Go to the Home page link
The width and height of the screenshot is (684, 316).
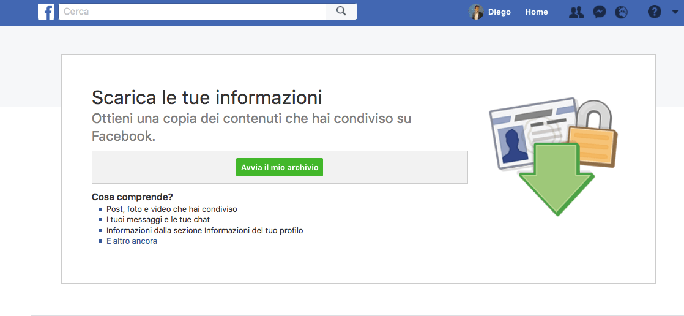coord(536,12)
